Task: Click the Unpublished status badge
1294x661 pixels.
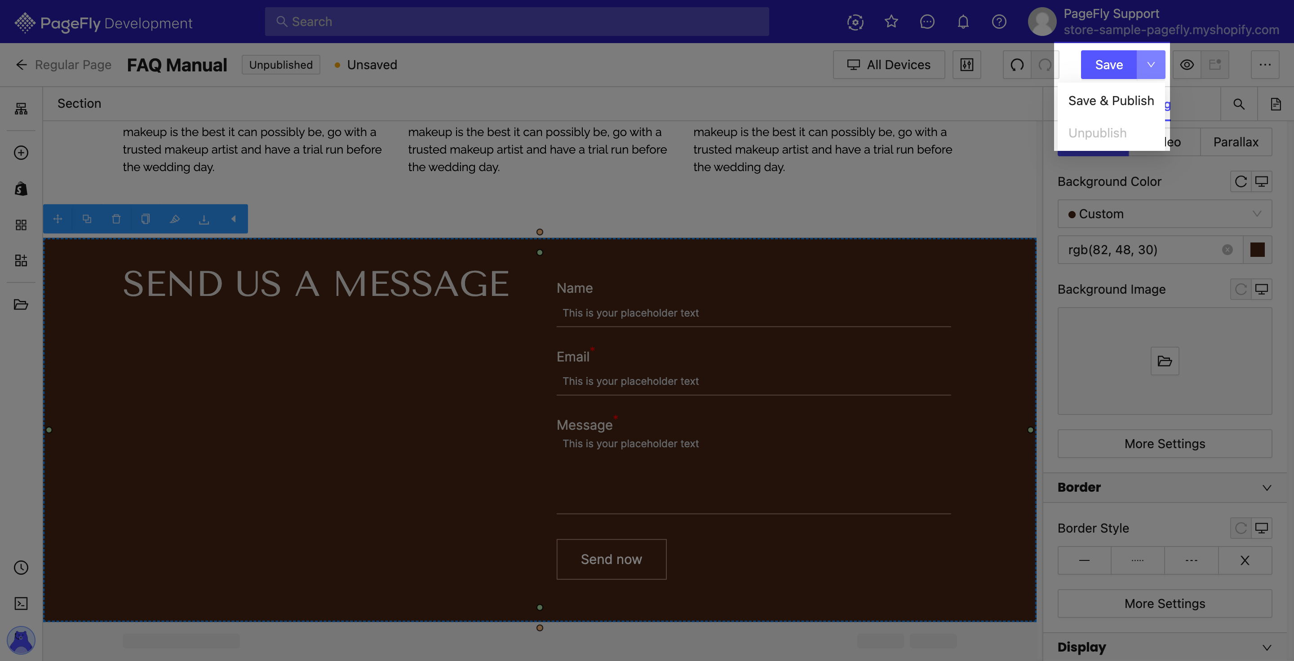Action: [281, 65]
